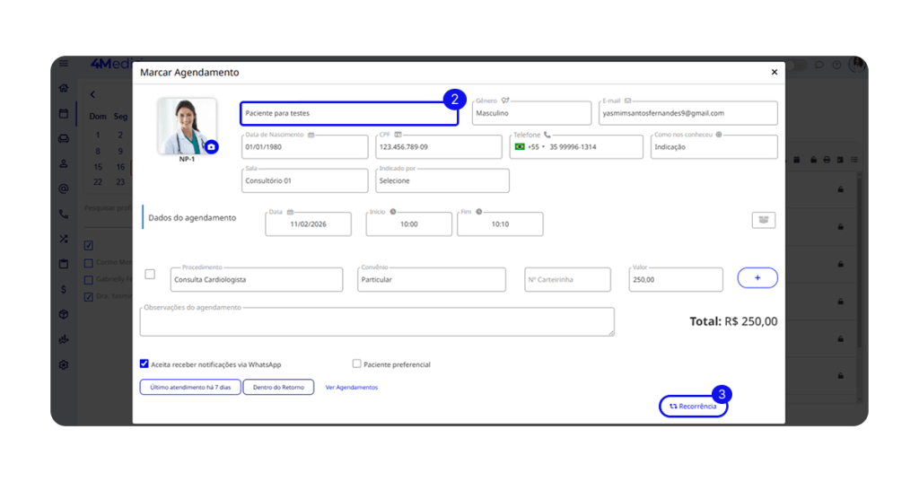The width and height of the screenshot is (919, 482).
Task: Click the phone icon in left sidebar
Action: (64, 215)
